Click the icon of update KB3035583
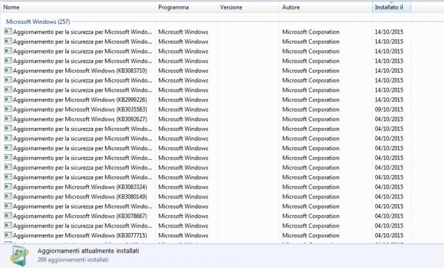The width and height of the screenshot is (444, 268). point(8,109)
